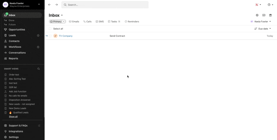The width and height of the screenshot is (277, 140).
Task: Add a new lead with plus icon
Action: 38,35
